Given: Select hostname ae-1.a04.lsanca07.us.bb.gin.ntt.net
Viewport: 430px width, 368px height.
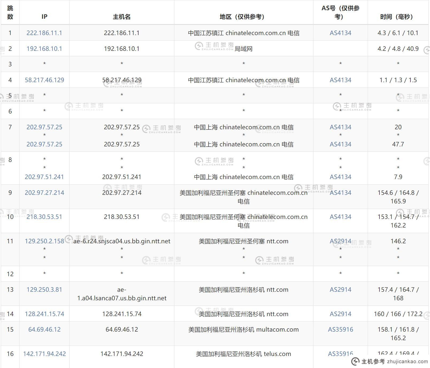Looking at the screenshot, I should (x=122, y=294).
